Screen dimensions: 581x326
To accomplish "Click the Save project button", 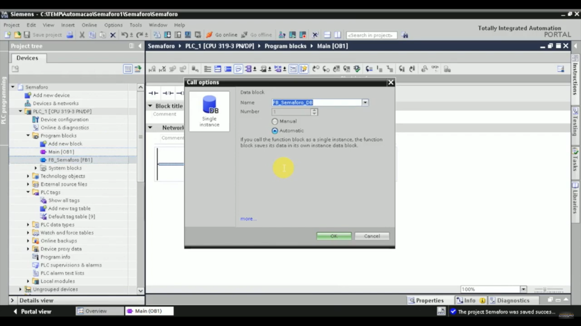I will [x=43, y=35].
